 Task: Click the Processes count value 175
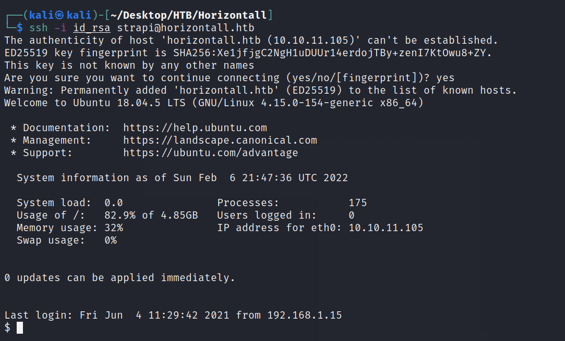(x=357, y=203)
